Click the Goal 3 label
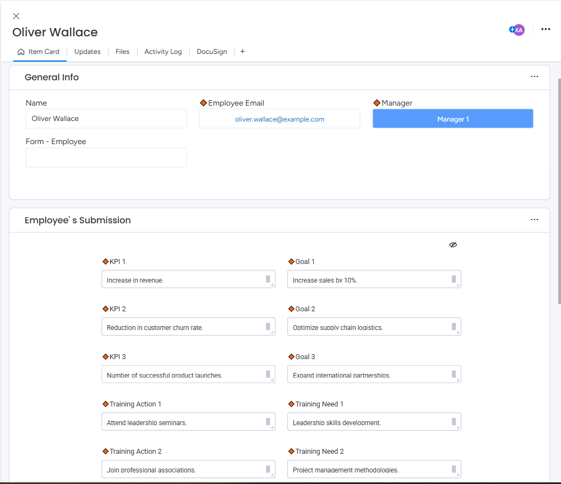Viewport: 561px width, 484px height. coord(305,357)
